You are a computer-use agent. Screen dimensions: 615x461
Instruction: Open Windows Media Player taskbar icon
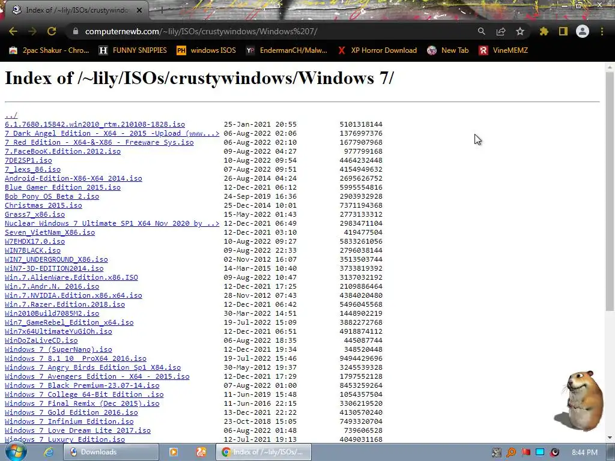(x=174, y=452)
